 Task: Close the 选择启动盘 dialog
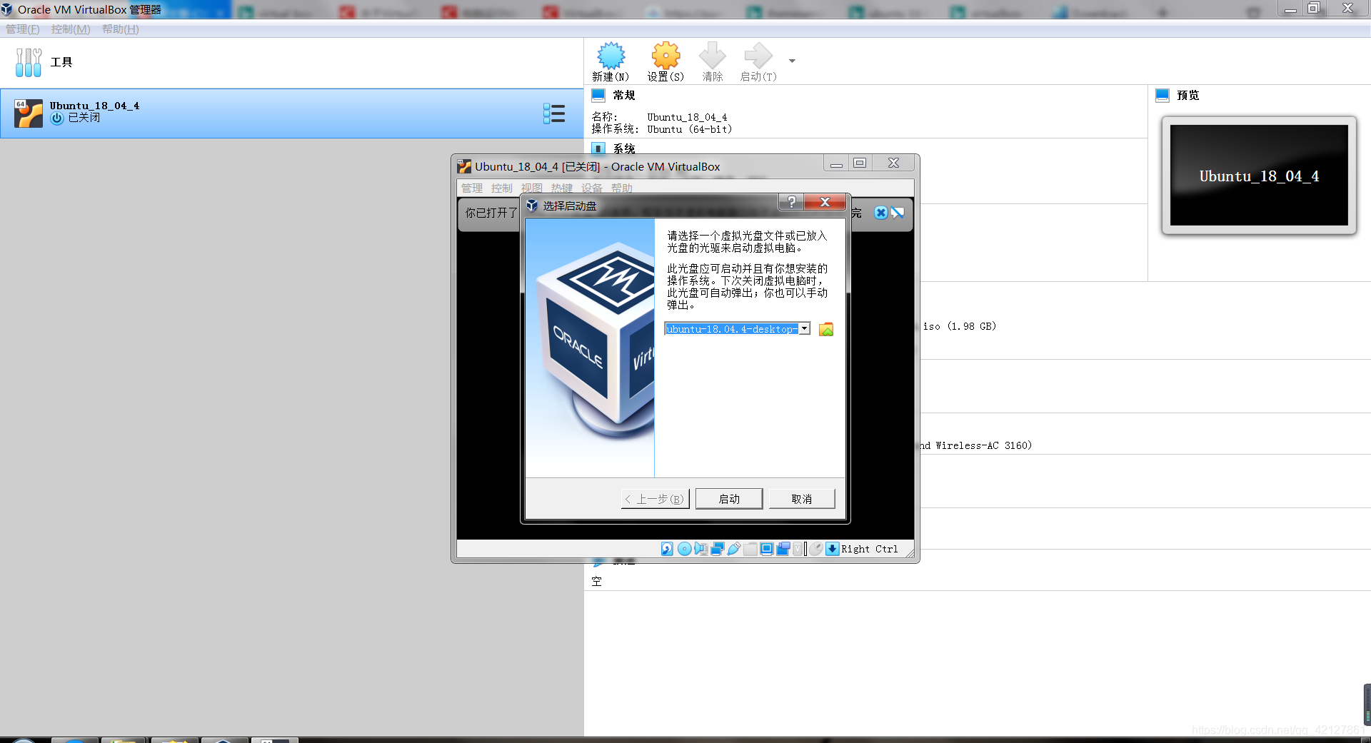coord(825,202)
